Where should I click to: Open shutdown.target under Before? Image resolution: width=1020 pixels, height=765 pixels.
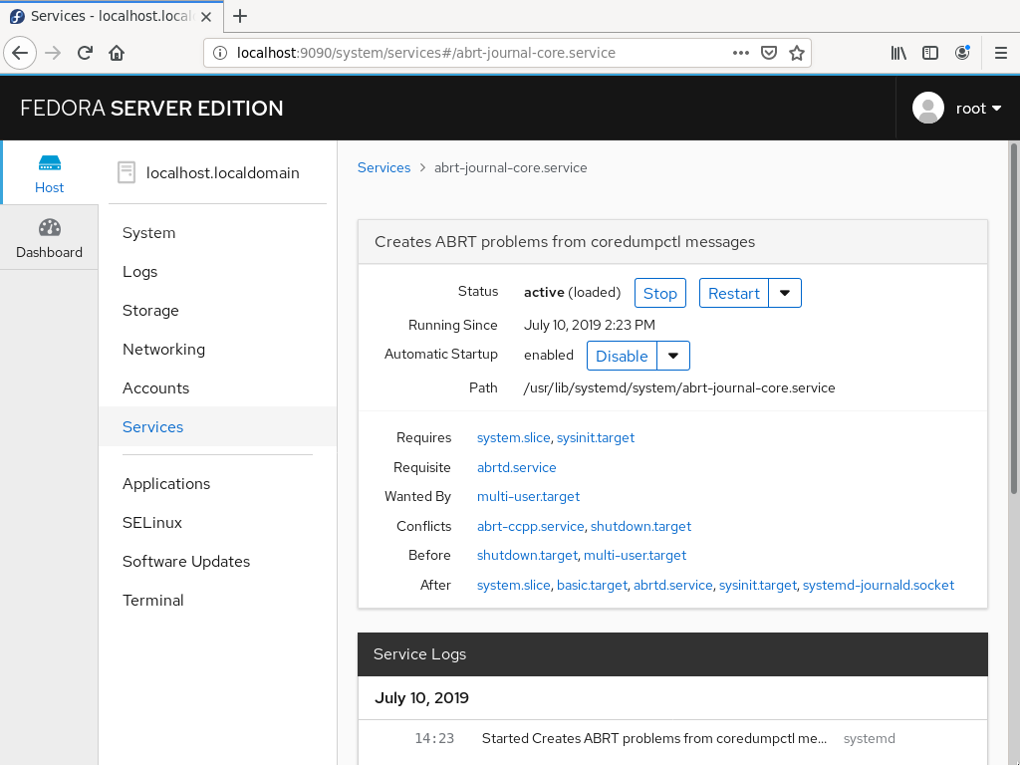coord(527,556)
